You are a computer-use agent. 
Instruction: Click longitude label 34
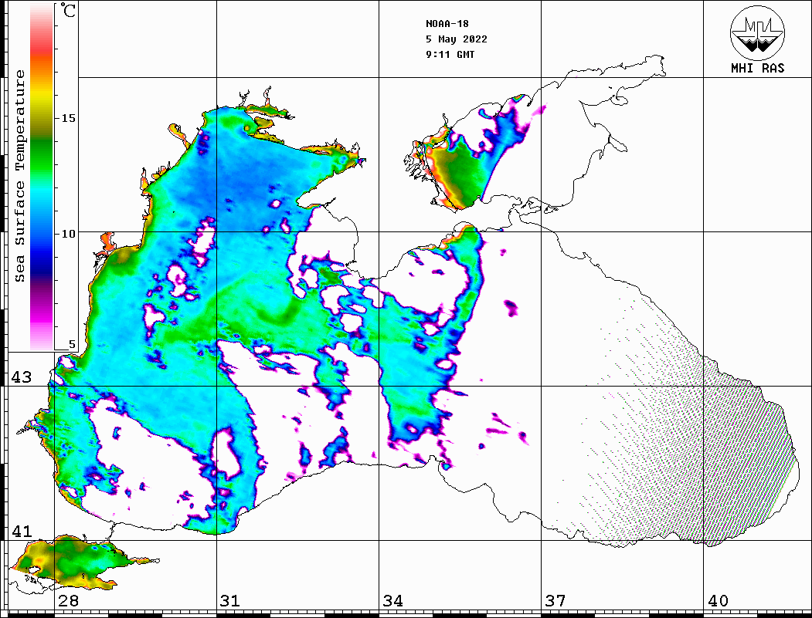[393, 600]
